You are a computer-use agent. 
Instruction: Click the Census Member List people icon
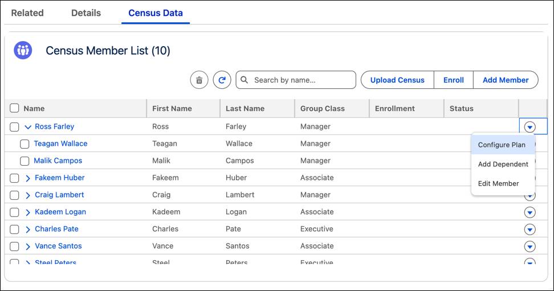point(23,50)
